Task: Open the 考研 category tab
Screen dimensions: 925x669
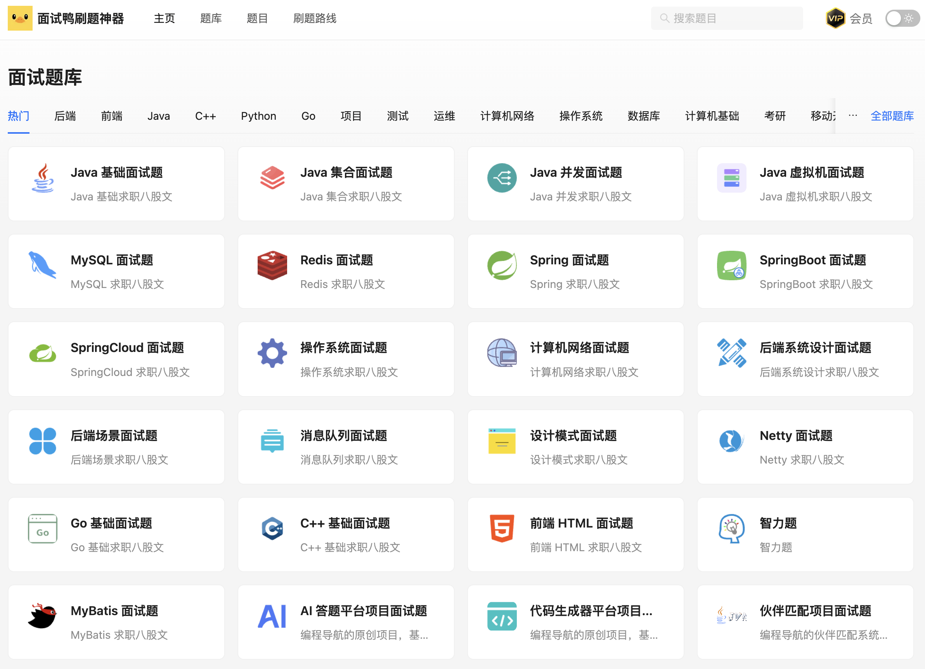Action: 775,116
